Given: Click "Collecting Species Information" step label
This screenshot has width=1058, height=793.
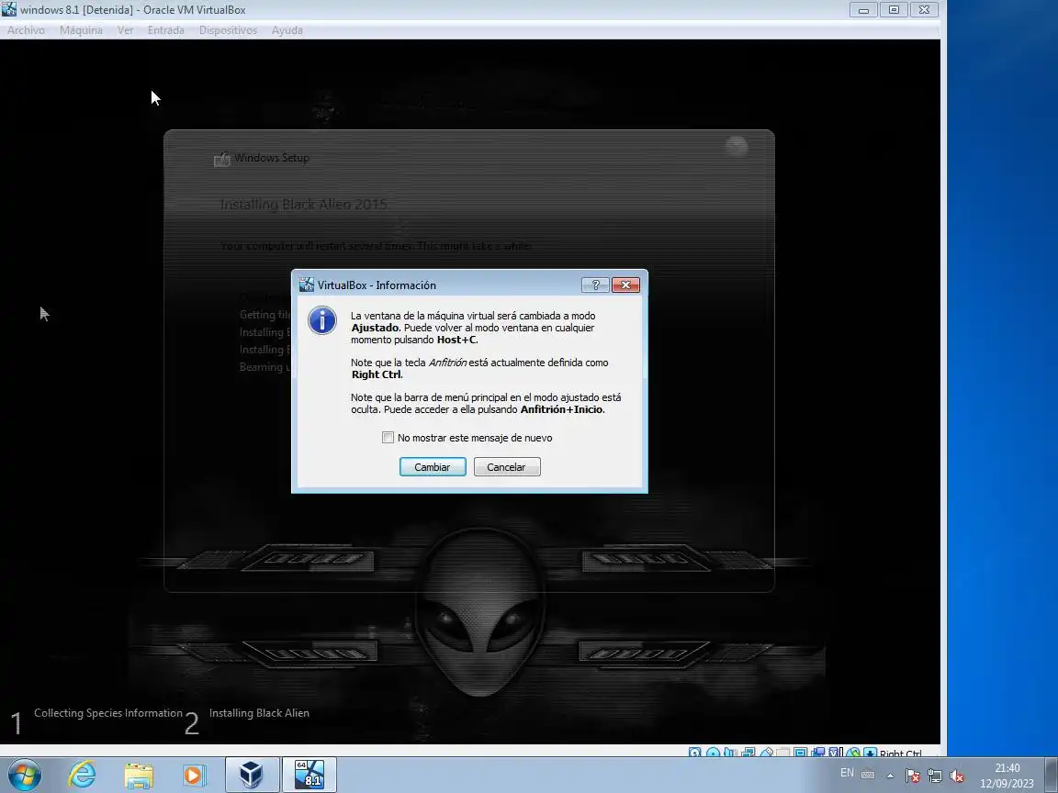Looking at the screenshot, I should (108, 713).
